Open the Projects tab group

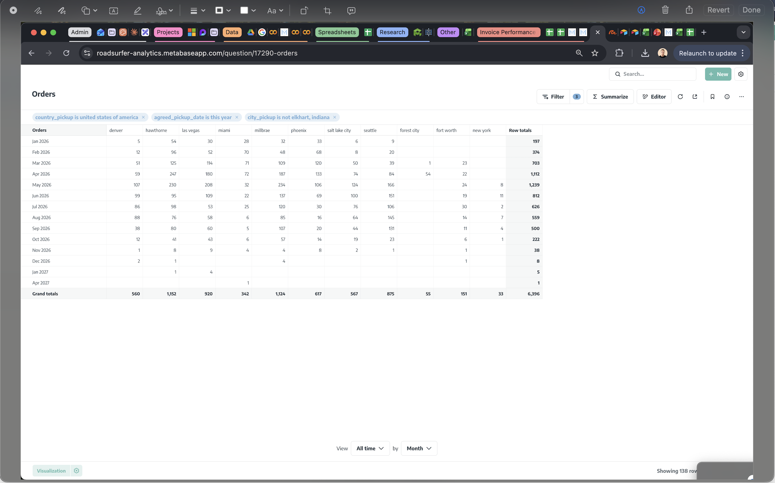tap(168, 32)
